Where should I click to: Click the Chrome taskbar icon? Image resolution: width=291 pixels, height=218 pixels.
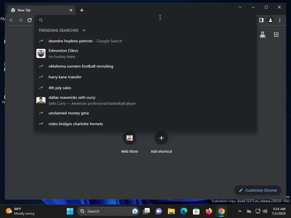[x=221, y=211]
